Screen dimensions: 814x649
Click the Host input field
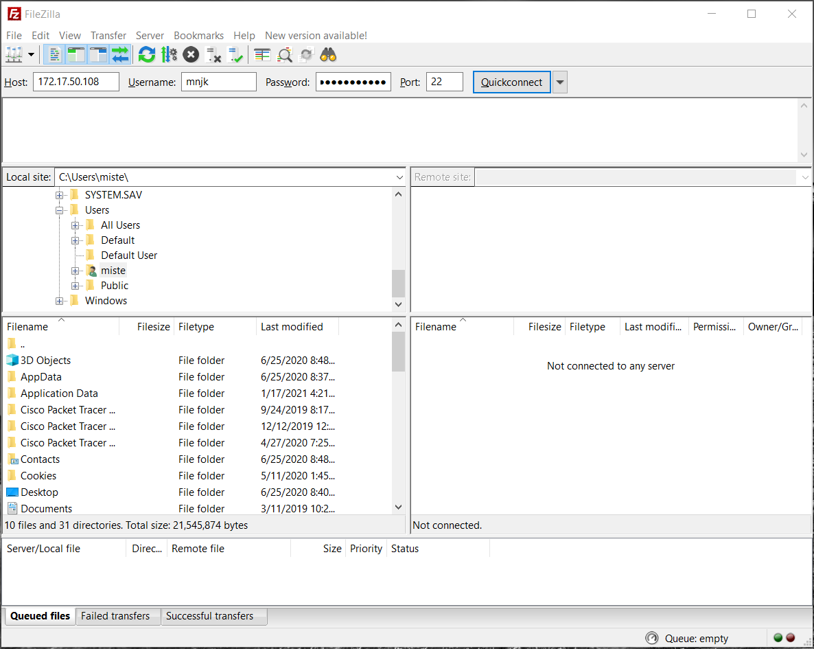(x=75, y=82)
